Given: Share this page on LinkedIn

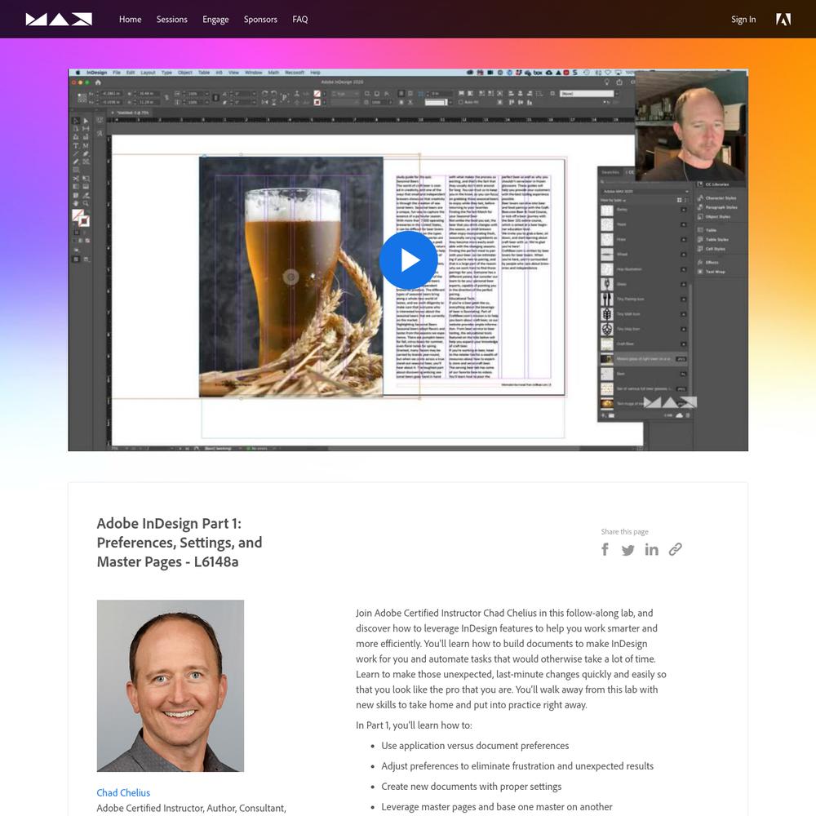Looking at the screenshot, I should pyautogui.click(x=651, y=549).
